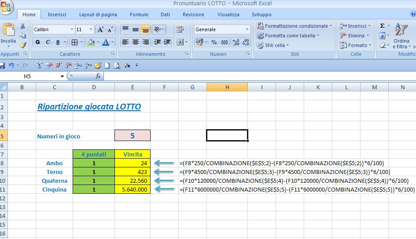Expand Formattazione condizionale menu
The width and height of the screenshot is (416, 239).
294,26
